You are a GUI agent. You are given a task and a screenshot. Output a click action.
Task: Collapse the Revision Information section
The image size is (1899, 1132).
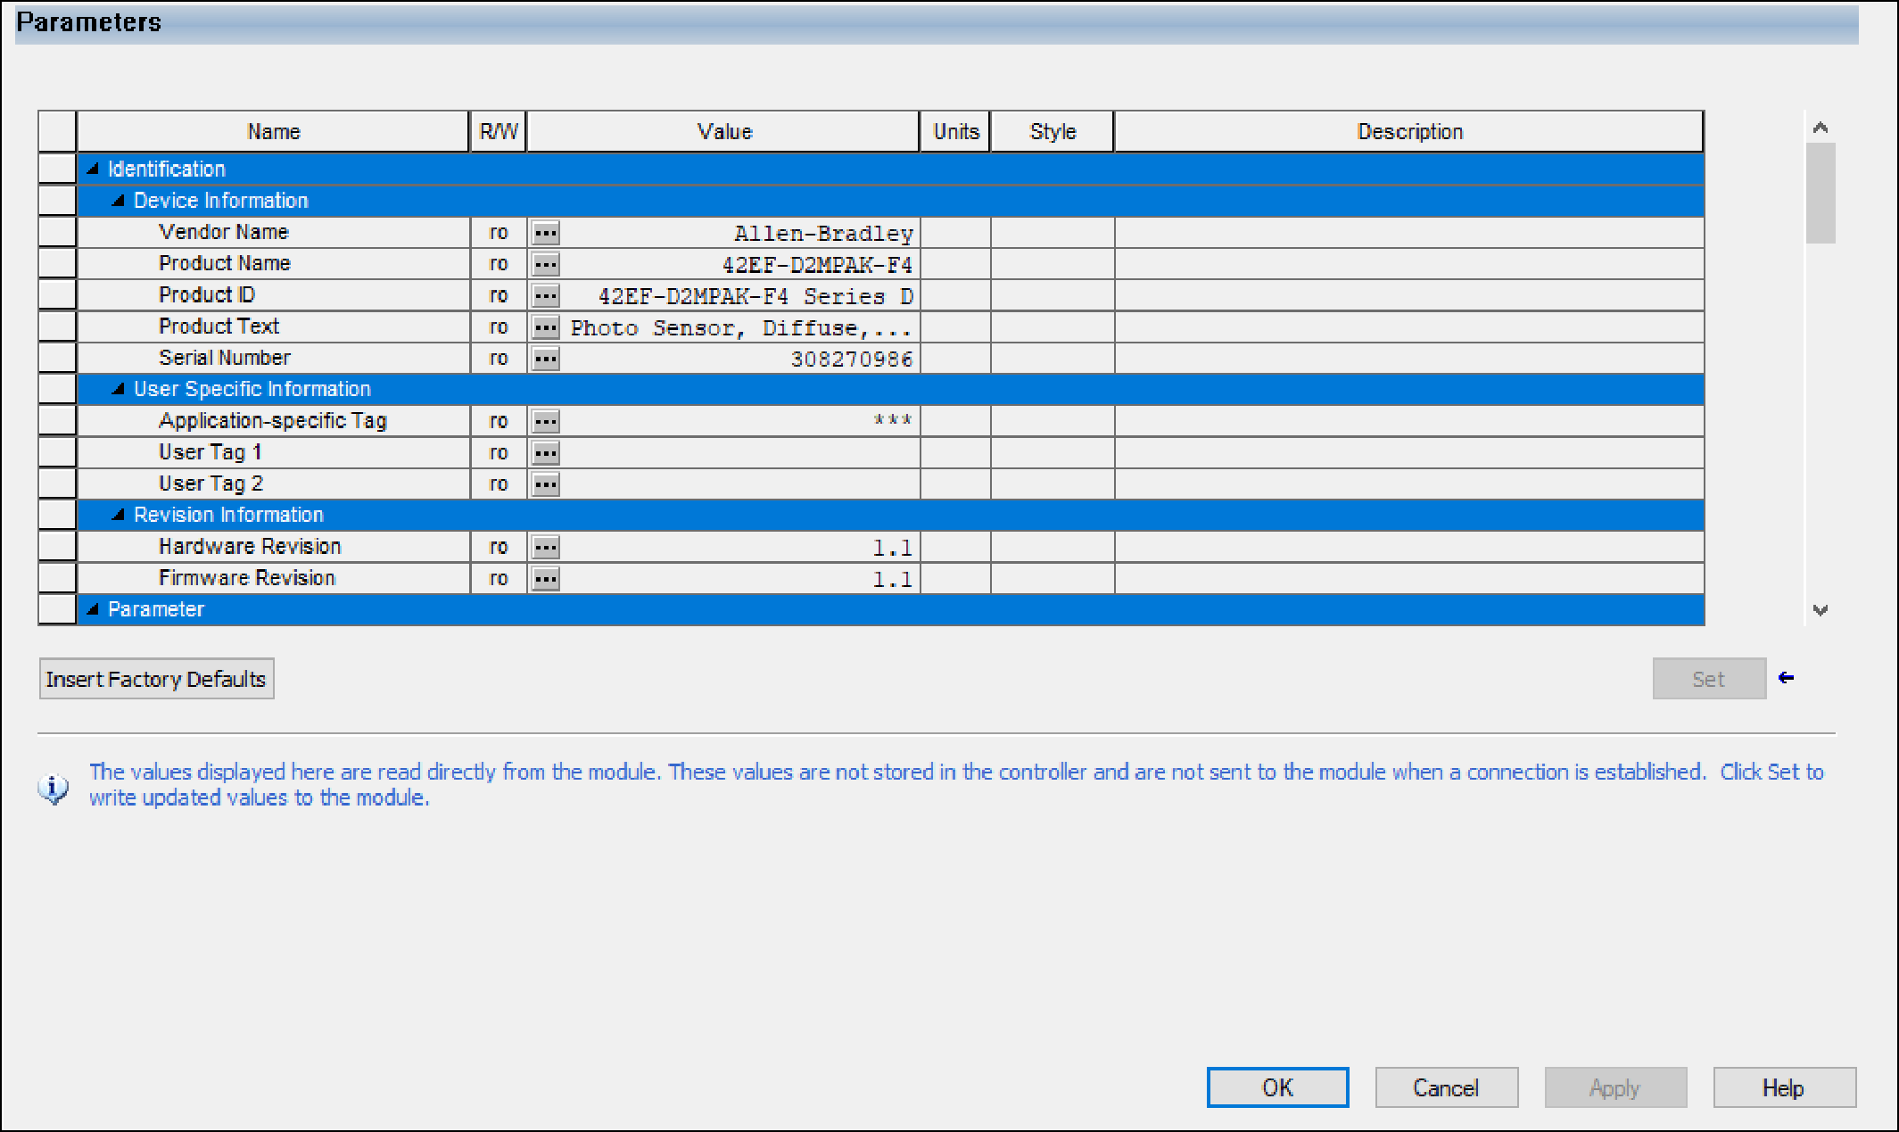point(118,515)
